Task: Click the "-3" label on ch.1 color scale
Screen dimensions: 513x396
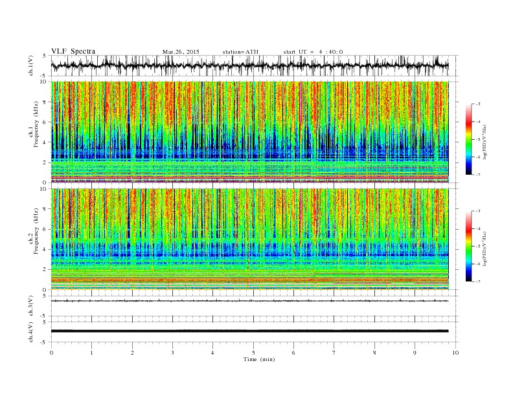Action: click(x=478, y=104)
